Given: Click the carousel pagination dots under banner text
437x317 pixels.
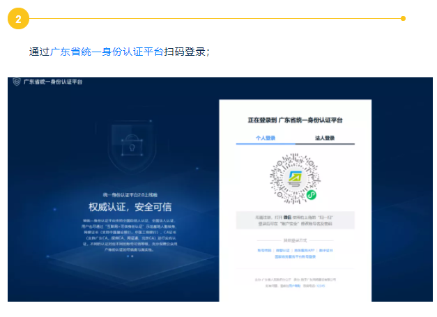Looking at the screenshot, I should tap(130, 256).
